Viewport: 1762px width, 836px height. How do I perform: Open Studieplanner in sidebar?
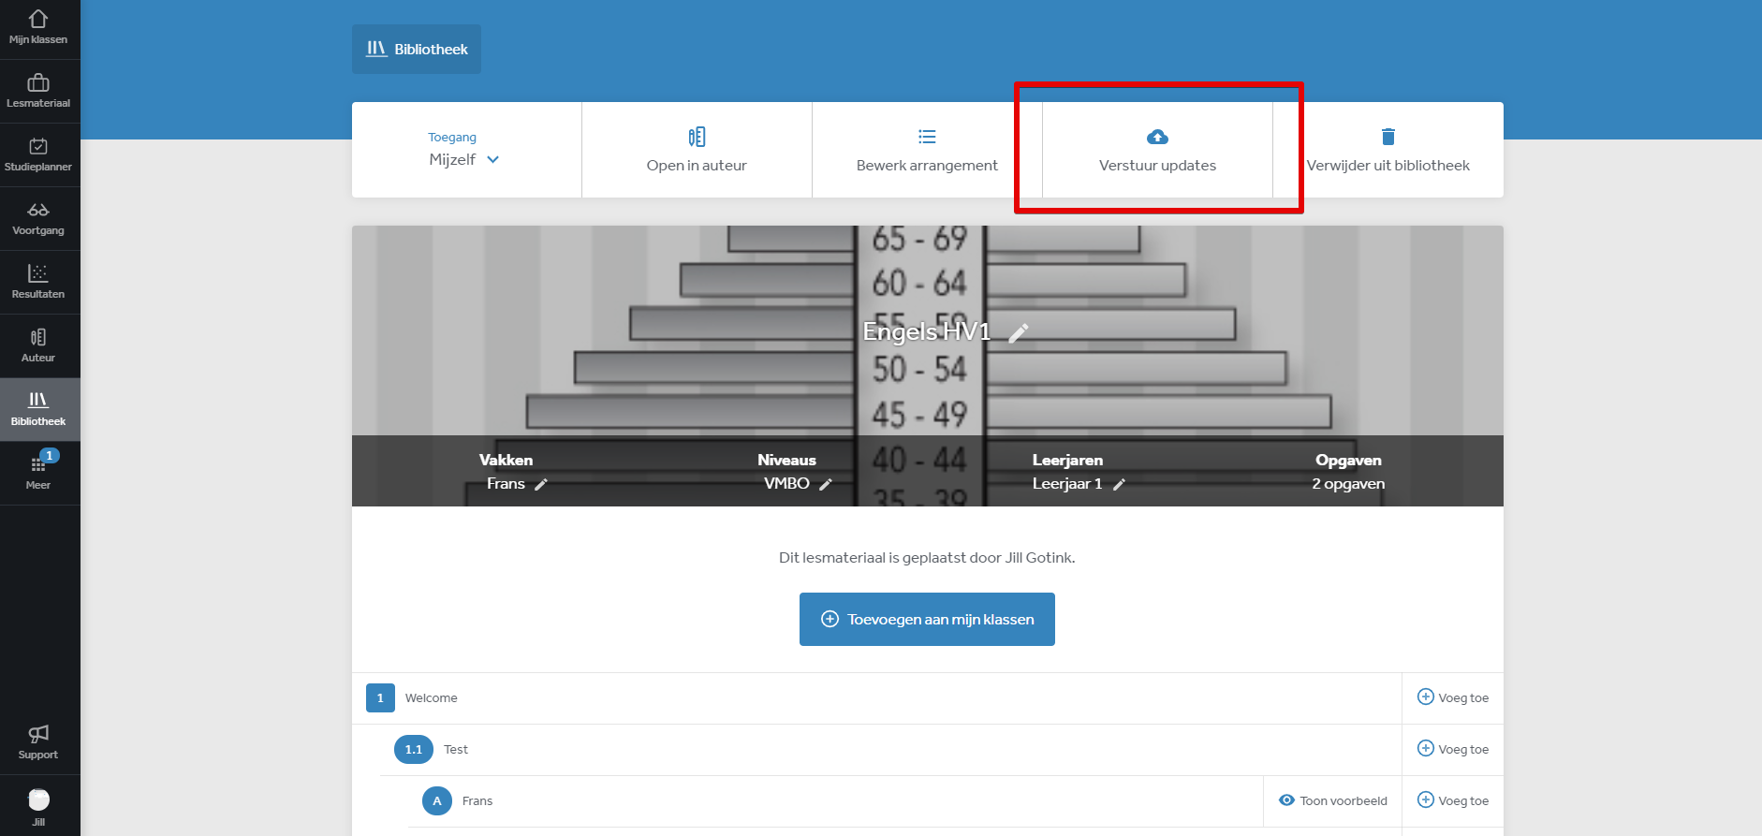38,155
